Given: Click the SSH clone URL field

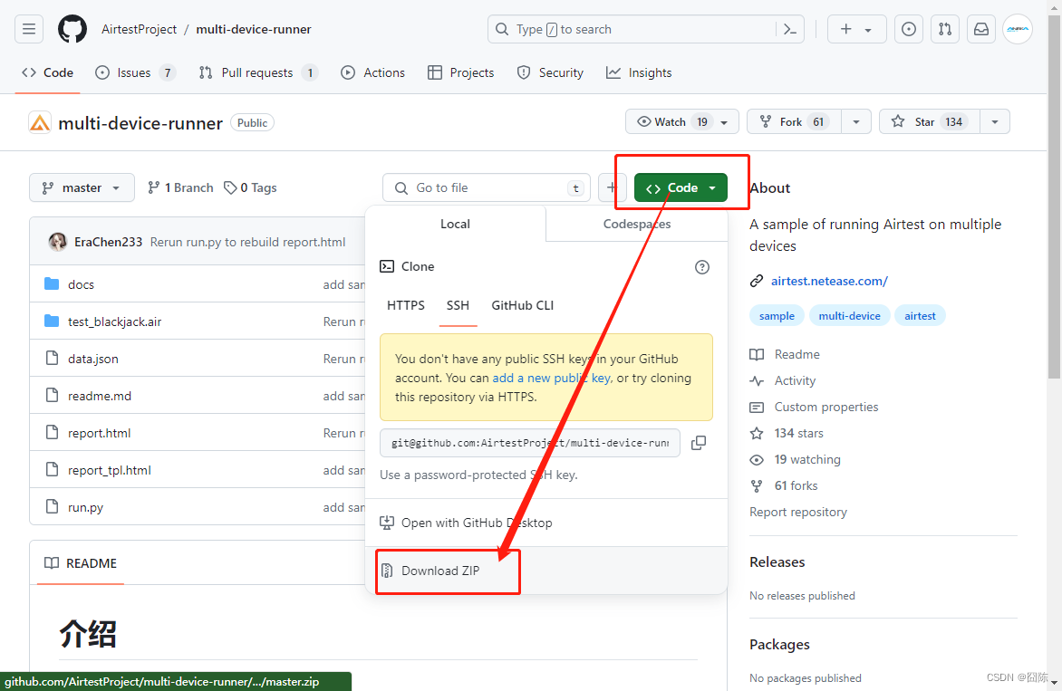Looking at the screenshot, I should pyautogui.click(x=530, y=443).
